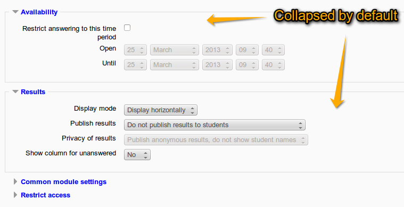Click the Results heading link
The image size is (404, 207).
point(33,92)
